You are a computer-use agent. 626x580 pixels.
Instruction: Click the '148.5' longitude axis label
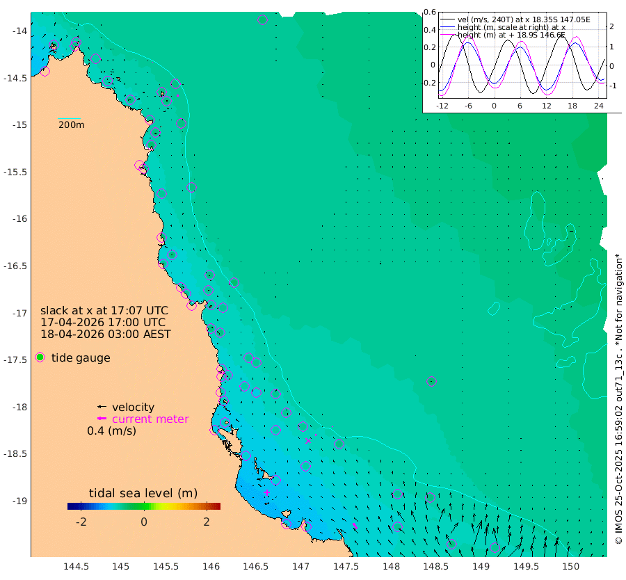click(436, 567)
